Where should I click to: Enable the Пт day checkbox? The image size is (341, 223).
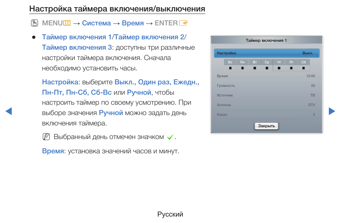point(291,68)
